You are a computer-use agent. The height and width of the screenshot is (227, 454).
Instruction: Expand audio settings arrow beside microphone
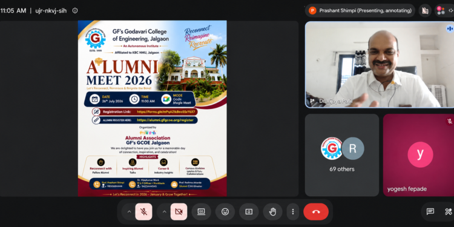(x=129, y=212)
